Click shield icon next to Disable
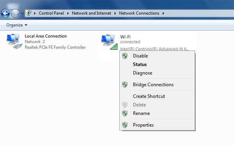Viewport: 234px width, 146px height. [x=125, y=56]
